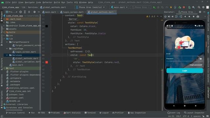
Task: Collapse the LoginPage folder
Action: [7, 49]
